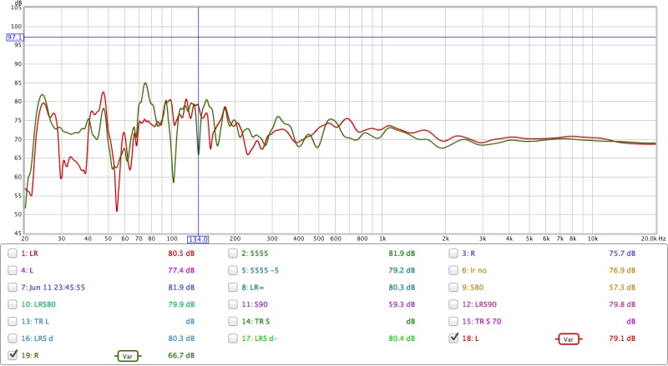This screenshot has width=668, height=366.
Task: Tick the 6: lr no checkbox
Action: pos(455,270)
